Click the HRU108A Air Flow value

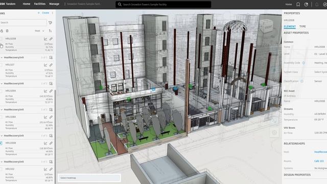(x=46, y=122)
